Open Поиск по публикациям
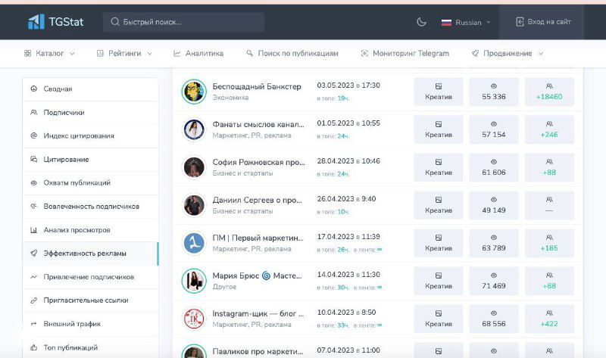This screenshot has height=358, width=606. [x=292, y=54]
